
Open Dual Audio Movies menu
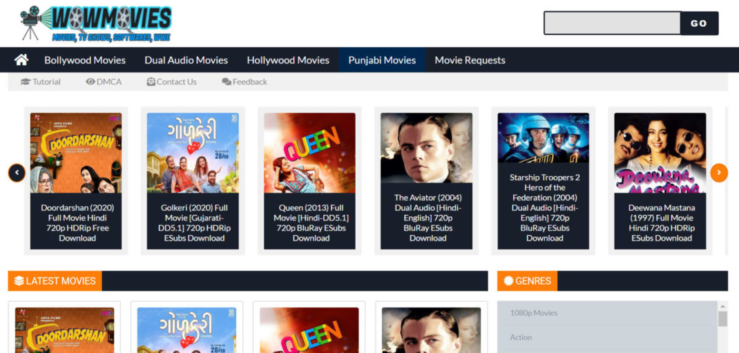point(186,60)
